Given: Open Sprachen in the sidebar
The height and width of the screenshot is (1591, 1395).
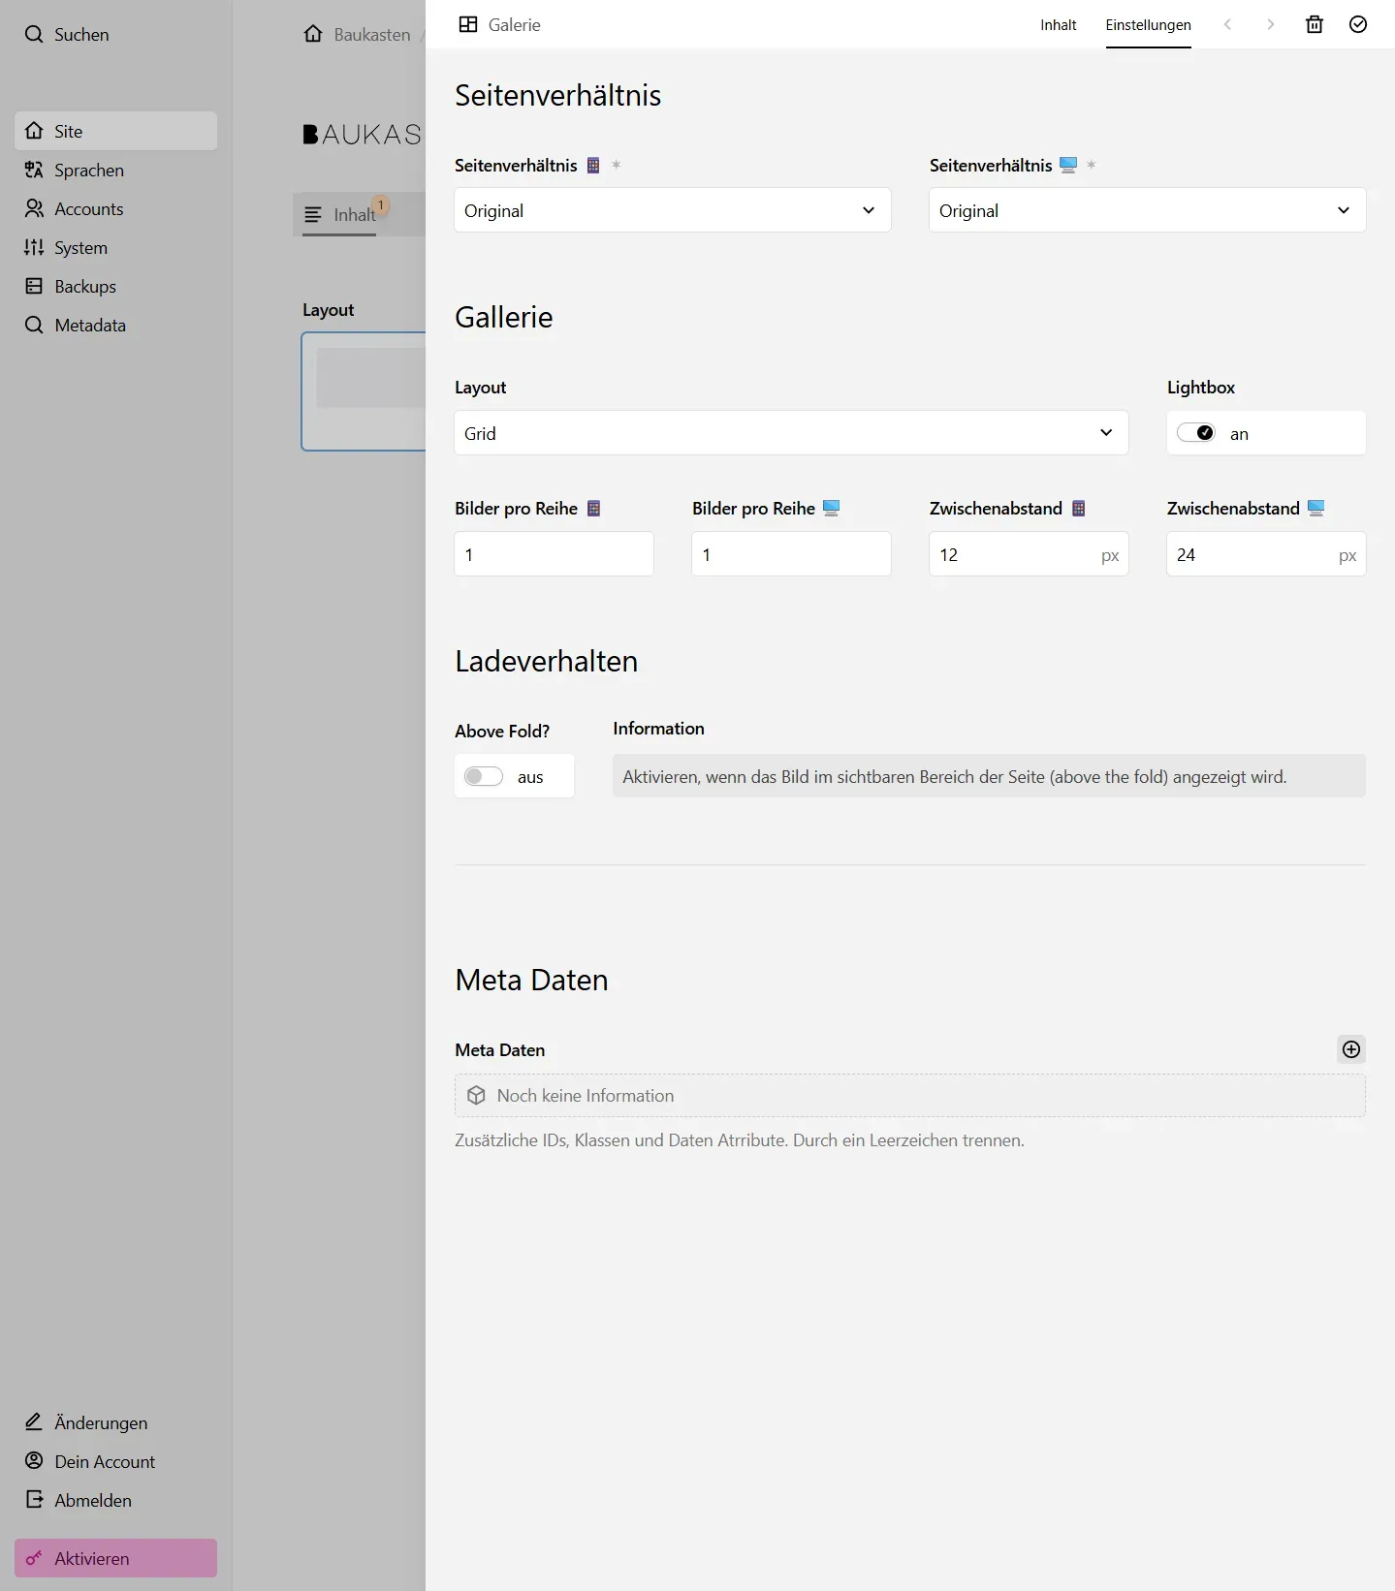Looking at the screenshot, I should 89,171.
